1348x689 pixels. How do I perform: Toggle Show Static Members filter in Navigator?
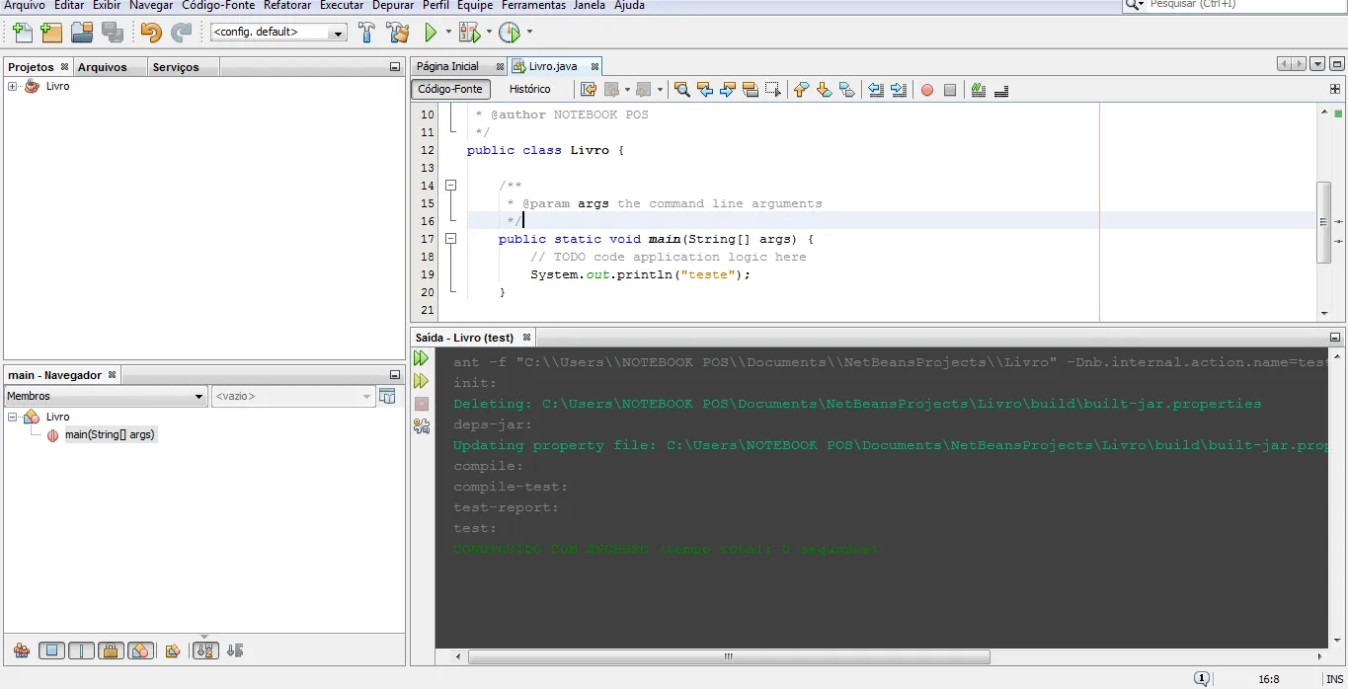tap(81, 651)
